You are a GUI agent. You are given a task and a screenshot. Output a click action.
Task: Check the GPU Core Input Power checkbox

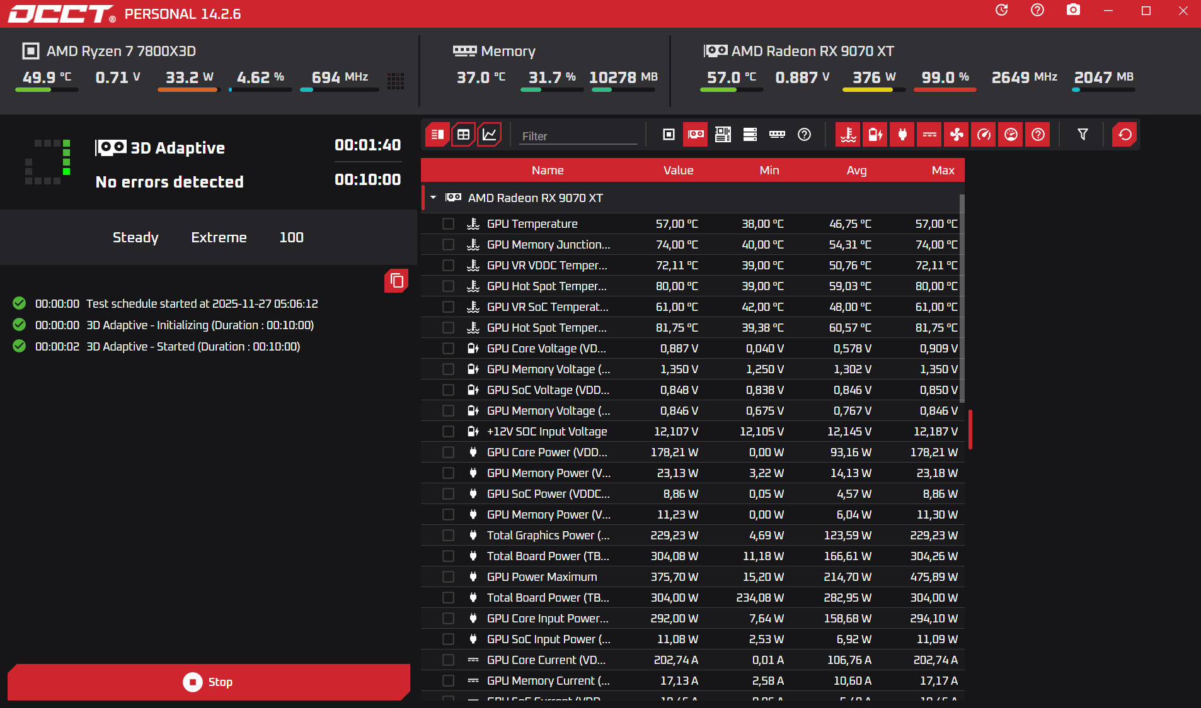(x=448, y=619)
